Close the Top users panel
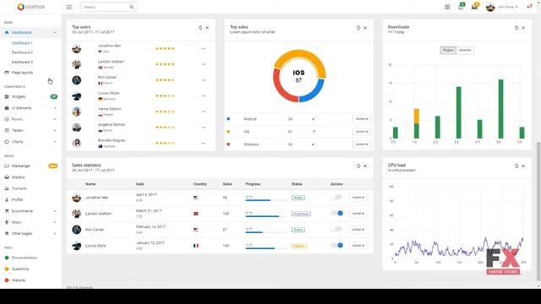Screen dimensions: 541x304 point(207,28)
